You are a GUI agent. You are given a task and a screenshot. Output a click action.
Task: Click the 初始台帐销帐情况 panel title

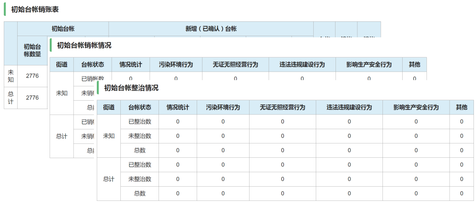pos(84,45)
